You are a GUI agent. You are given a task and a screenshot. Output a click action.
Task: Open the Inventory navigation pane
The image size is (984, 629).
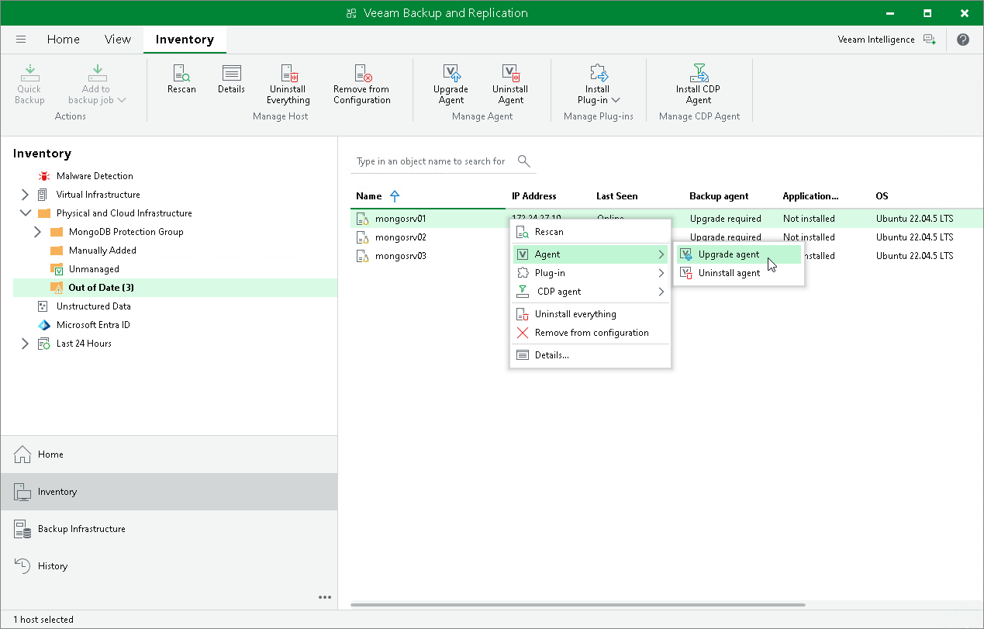coord(169,492)
